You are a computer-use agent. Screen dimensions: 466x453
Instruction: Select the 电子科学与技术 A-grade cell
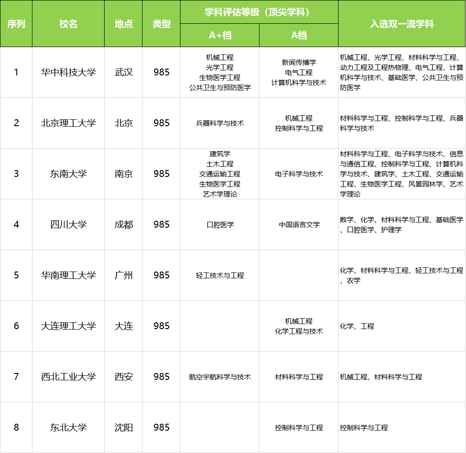[299, 174]
